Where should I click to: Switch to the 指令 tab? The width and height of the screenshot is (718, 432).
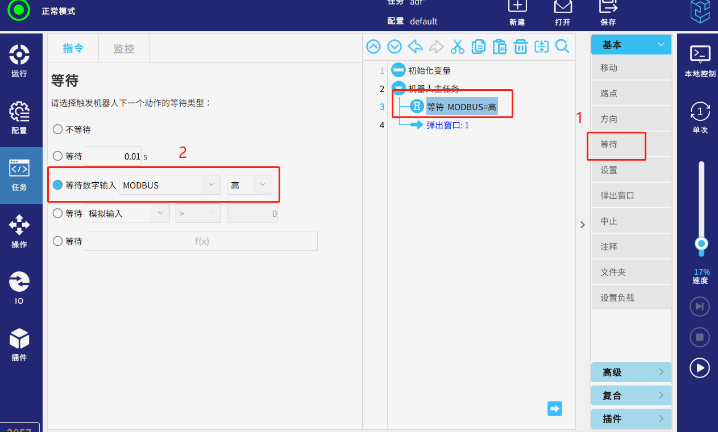(73, 49)
